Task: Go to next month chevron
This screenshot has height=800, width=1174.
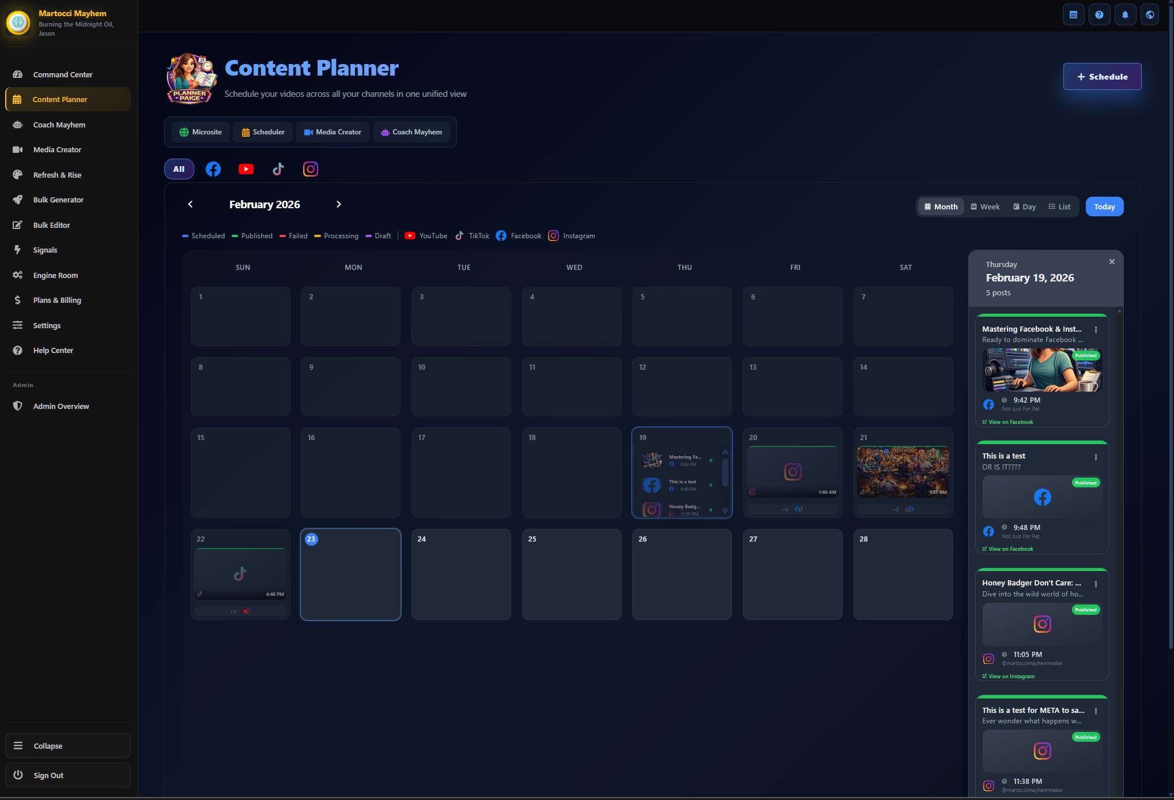Action: point(339,204)
